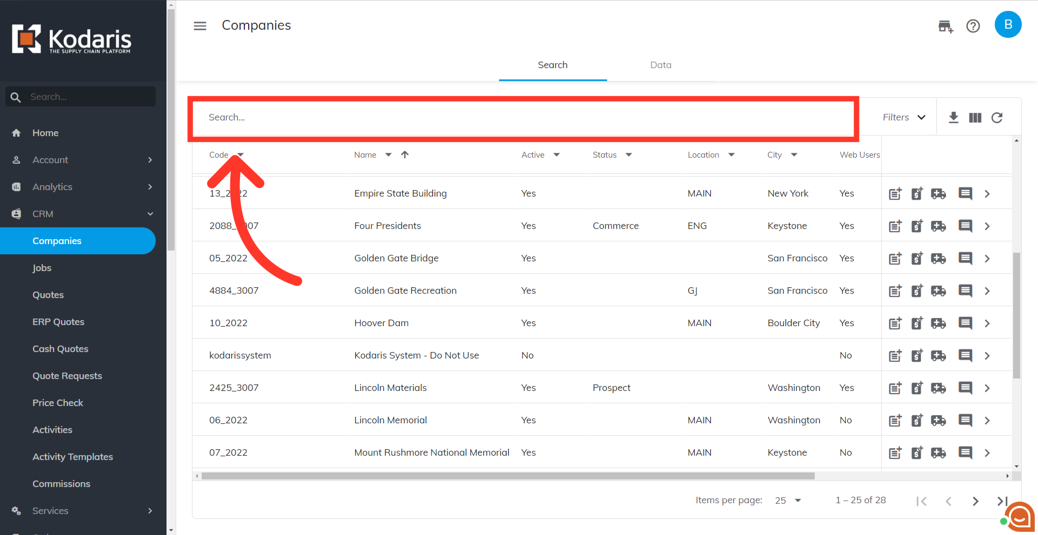Open Golden Gate Bridge company link

tap(396, 258)
